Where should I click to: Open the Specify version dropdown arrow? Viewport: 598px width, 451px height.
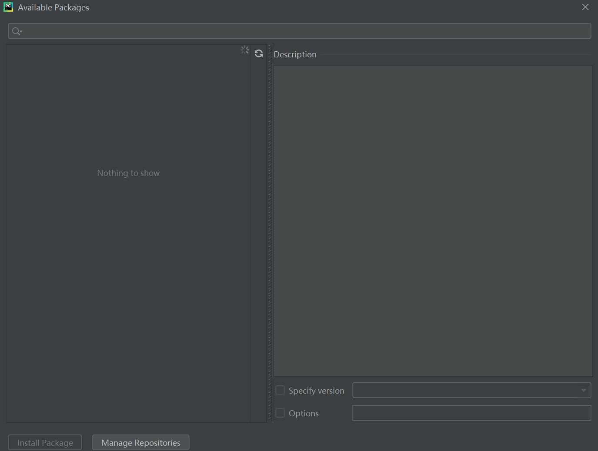pyautogui.click(x=583, y=390)
